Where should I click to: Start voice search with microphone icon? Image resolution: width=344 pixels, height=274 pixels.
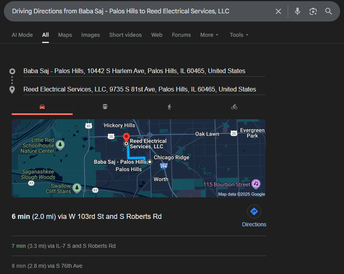pyautogui.click(x=298, y=11)
